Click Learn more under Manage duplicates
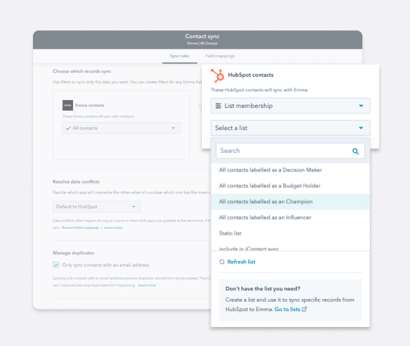 [147, 285]
